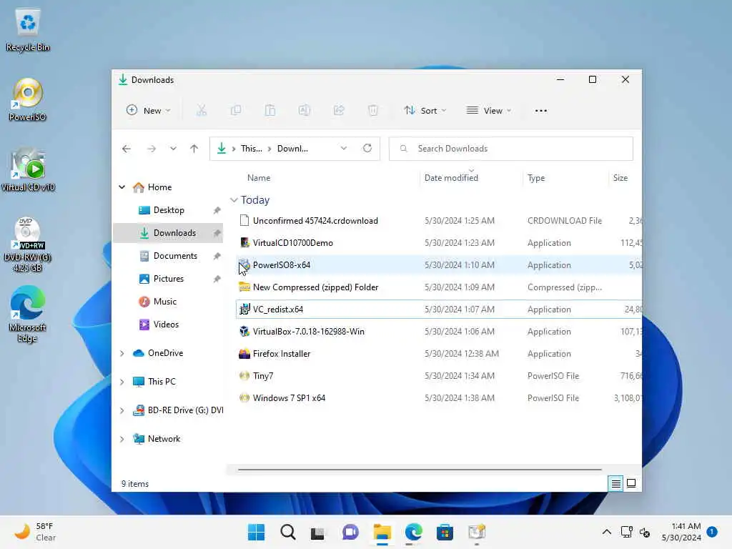Select Downloads in navigation pane

[x=169, y=233]
